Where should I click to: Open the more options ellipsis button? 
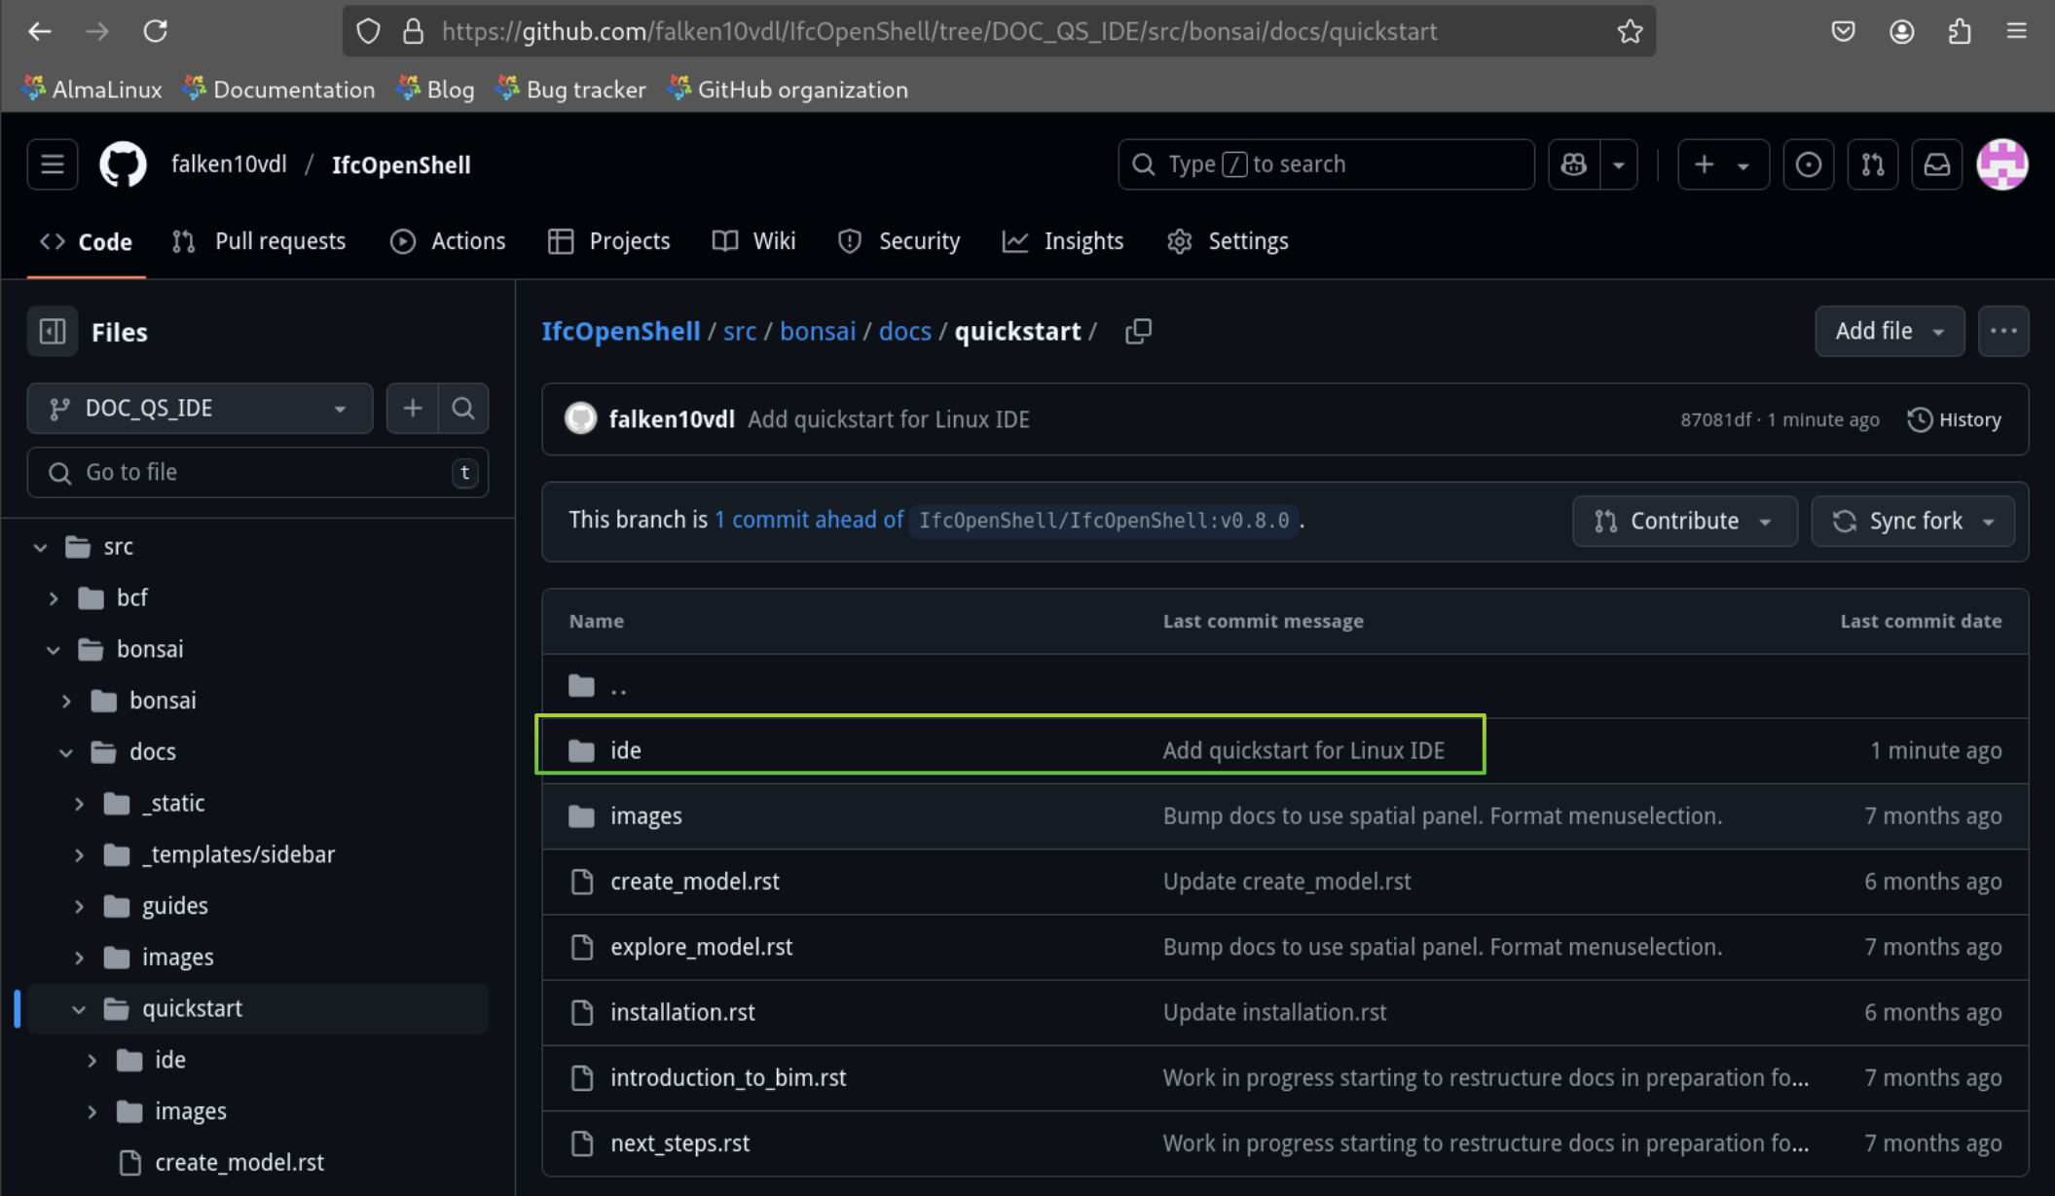point(2003,331)
